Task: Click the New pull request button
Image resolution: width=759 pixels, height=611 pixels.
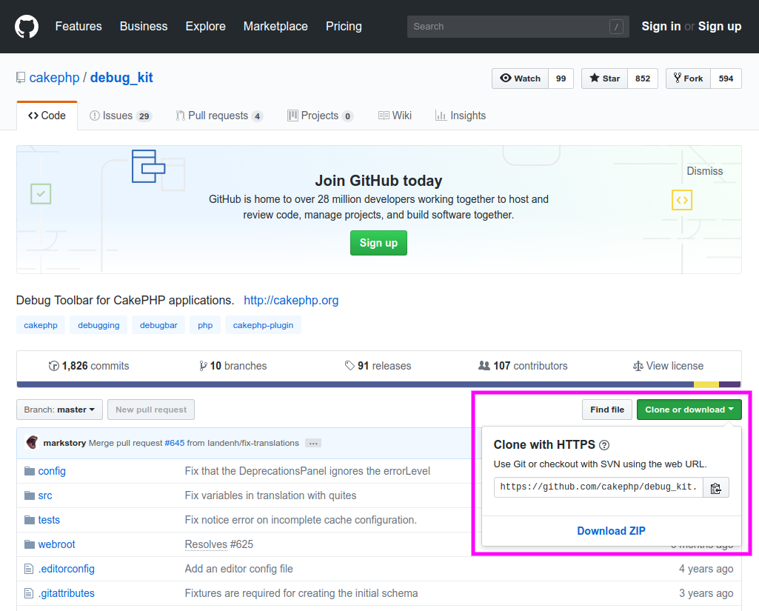Action: [x=151, y=410]
